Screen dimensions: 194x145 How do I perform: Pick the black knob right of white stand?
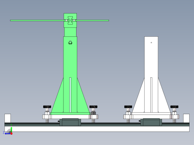point(174,107)
